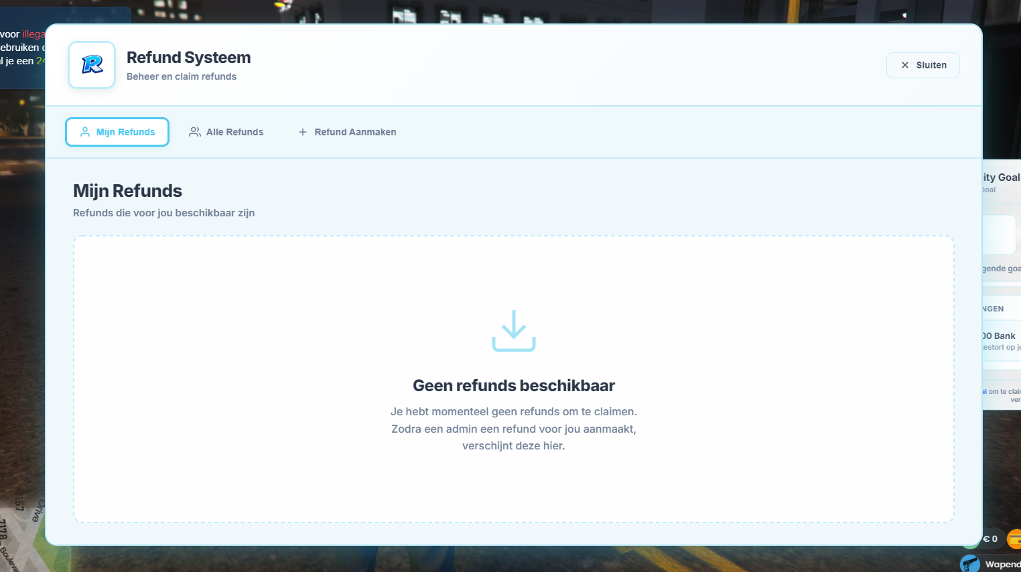The width and height of the screenshot is (1021, 572).
Task: Click the Geen refunds beschikbaar empty area
Action: click(513, 385)
